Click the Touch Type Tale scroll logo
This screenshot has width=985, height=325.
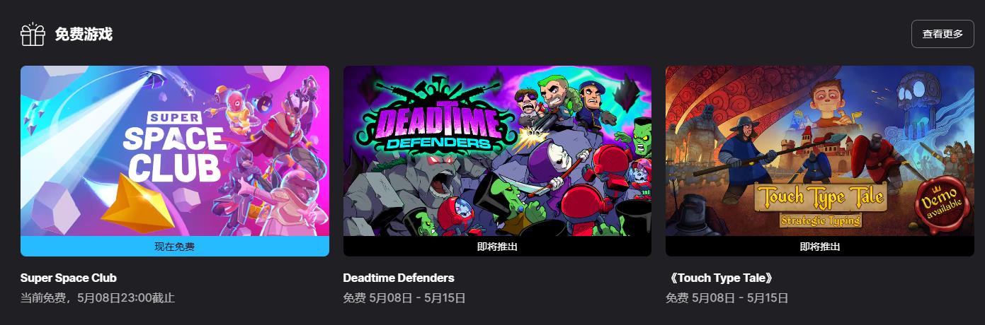pyautogui.click(x=820, y=206)
